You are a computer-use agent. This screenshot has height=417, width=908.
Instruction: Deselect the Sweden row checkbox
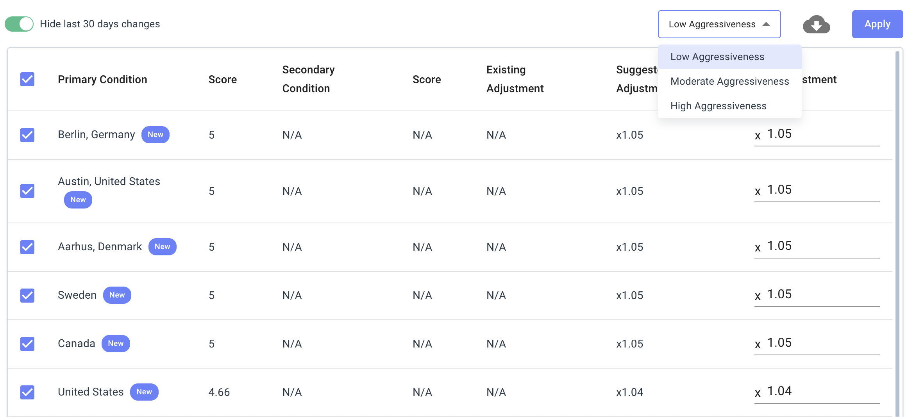coord(27,296)
